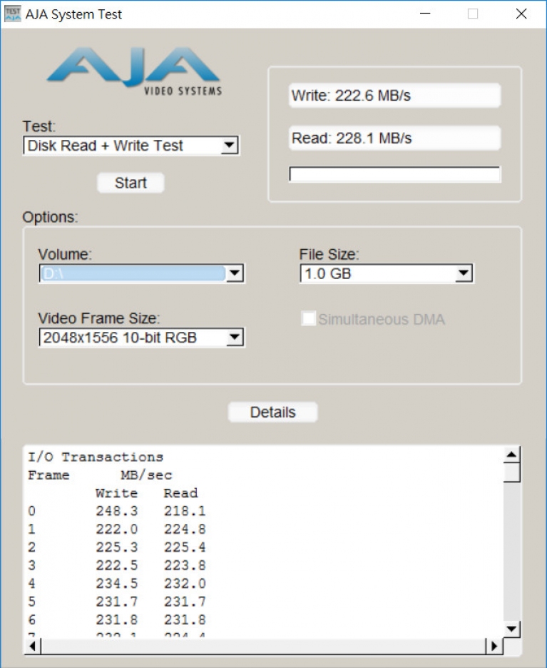
Task: Click frame 0 read value 218.1
Action: [185, 511]
